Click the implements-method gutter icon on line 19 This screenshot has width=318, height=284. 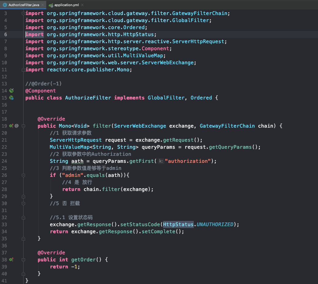click(11, 126)
